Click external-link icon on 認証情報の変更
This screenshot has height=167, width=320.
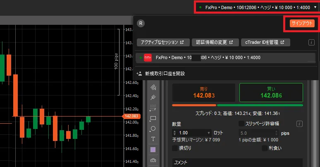pyautogui.click(x=231, y=42)
